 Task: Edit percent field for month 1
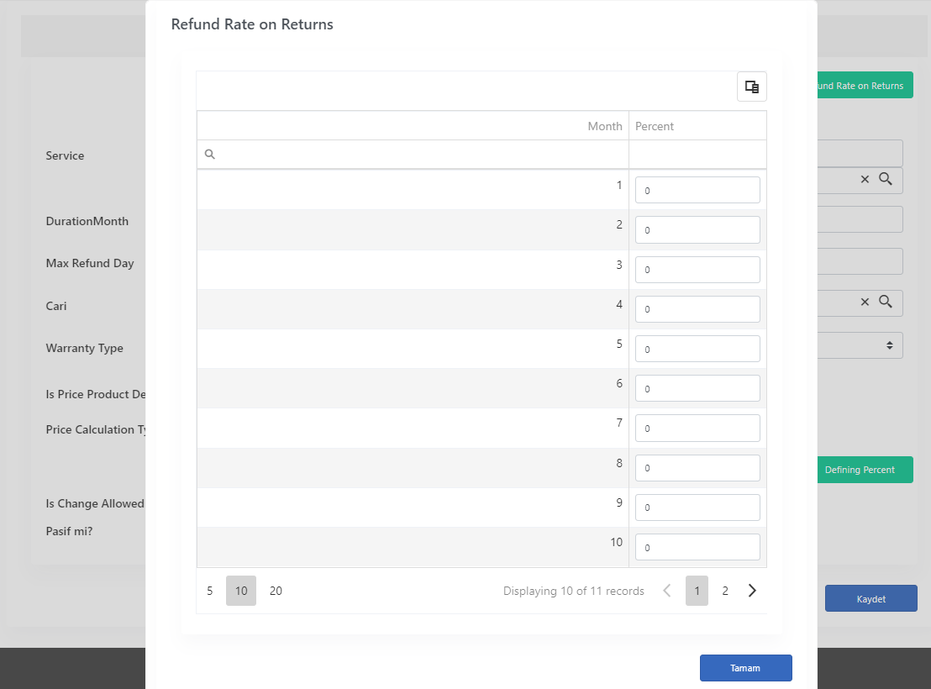[697, 190]
